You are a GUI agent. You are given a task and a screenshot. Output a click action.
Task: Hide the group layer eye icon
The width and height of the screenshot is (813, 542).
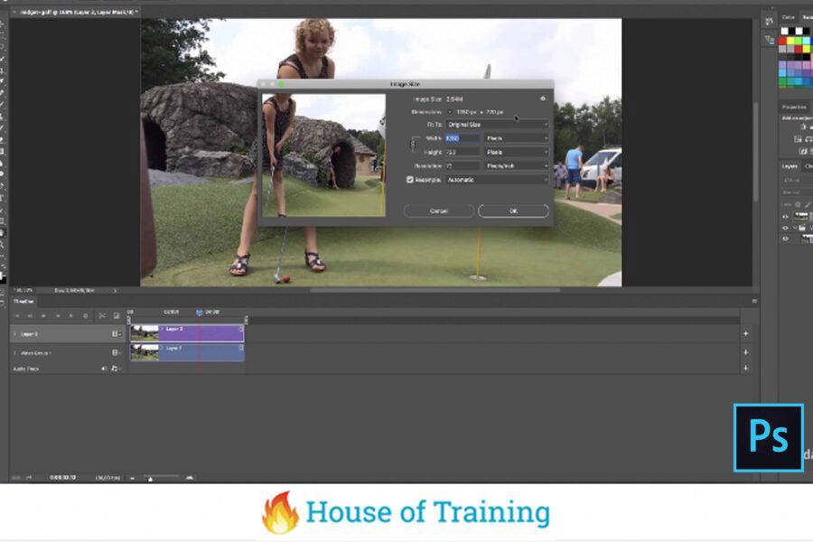coord(785,228)
